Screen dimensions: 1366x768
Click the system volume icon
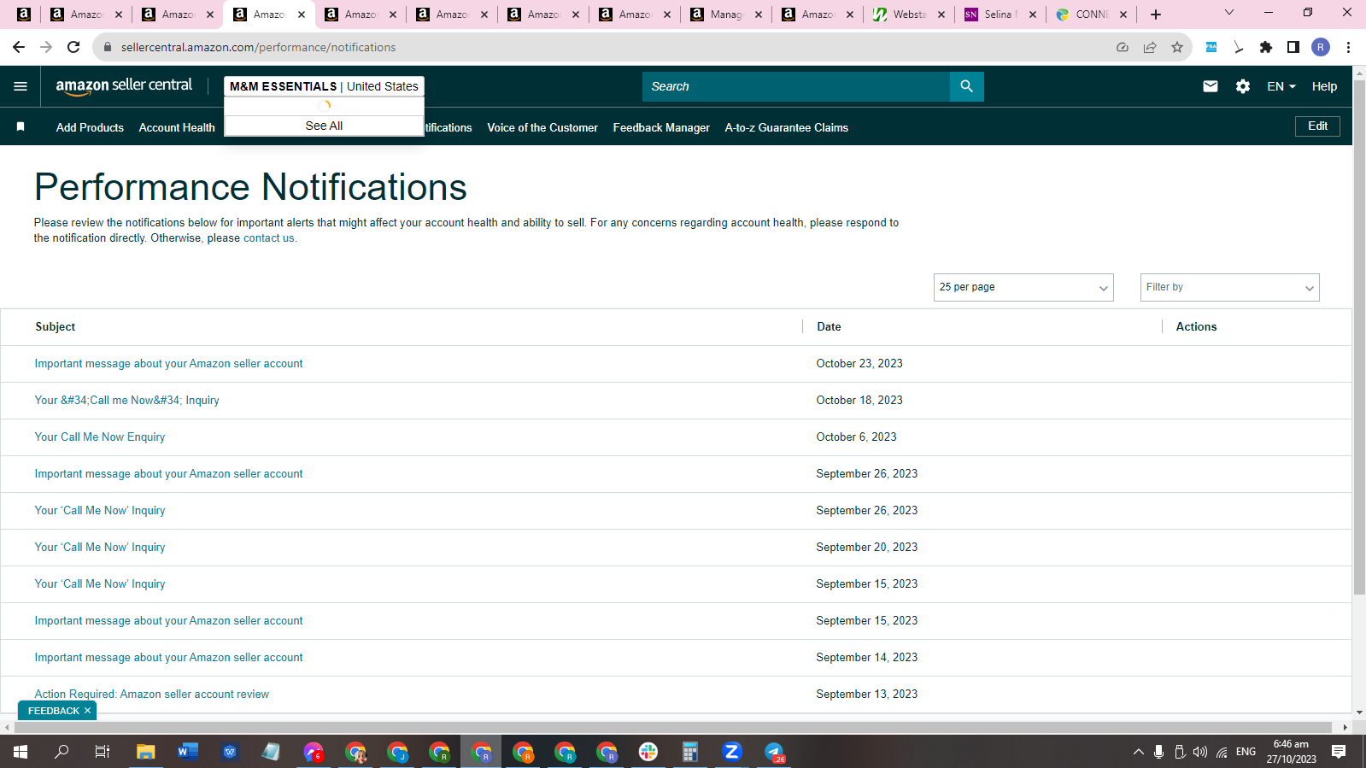point(1200,752)
